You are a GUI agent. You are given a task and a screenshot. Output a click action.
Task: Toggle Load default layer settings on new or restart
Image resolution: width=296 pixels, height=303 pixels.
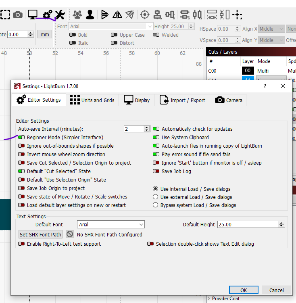coord(21,205)
